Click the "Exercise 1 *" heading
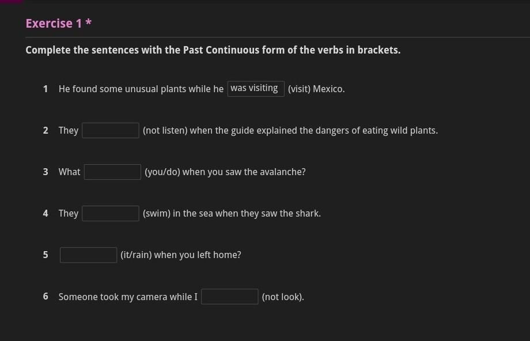The width and height of the screenshot is (530, 341). tap(59, 24)
